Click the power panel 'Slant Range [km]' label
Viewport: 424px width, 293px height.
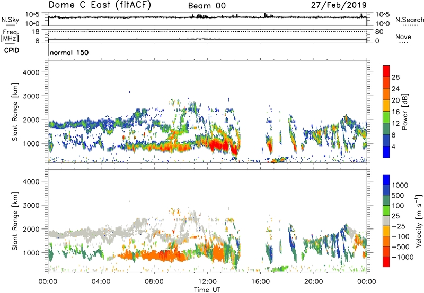[x=15, y=112]
